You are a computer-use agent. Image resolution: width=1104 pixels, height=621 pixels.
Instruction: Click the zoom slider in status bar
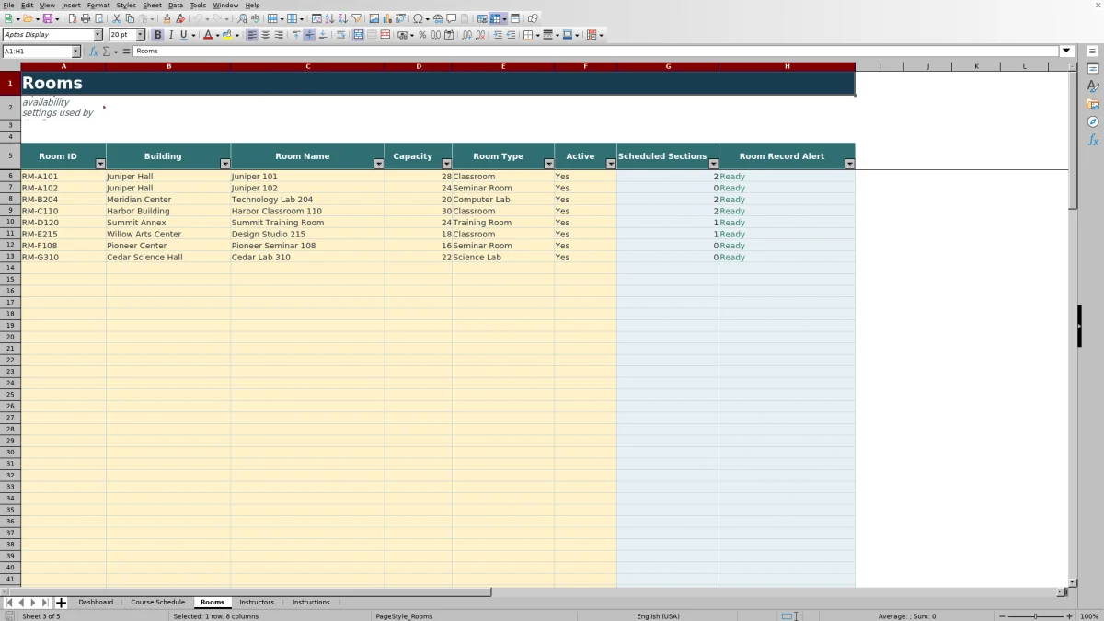click(1035, 616)
